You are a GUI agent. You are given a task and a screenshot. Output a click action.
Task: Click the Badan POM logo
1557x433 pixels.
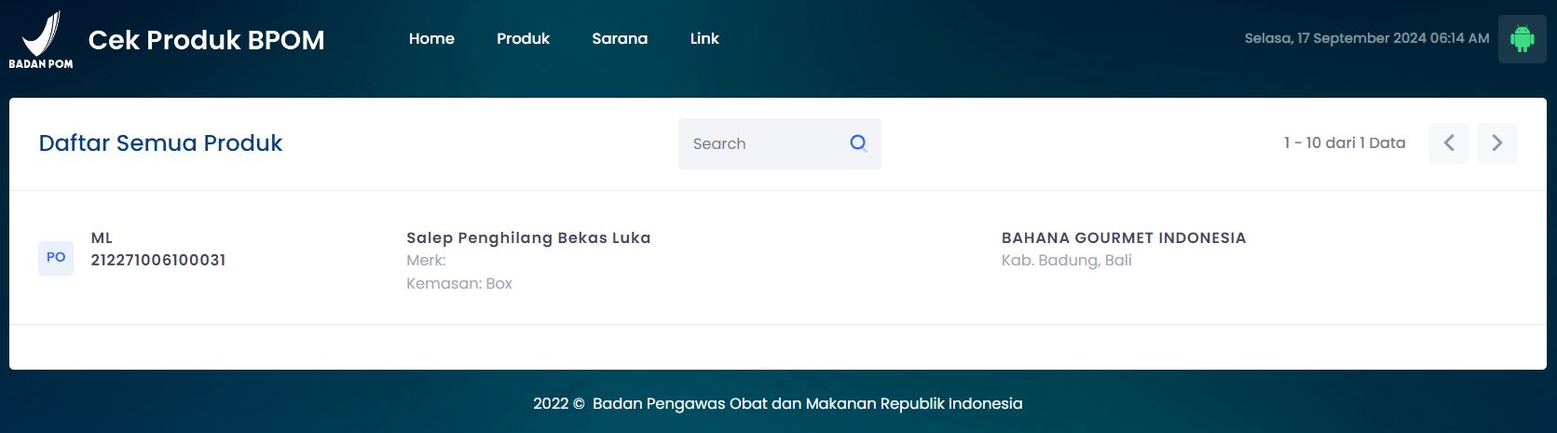click(41, 39)
